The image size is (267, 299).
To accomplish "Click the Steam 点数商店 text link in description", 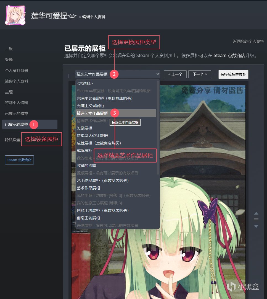I will click(229, 55).
